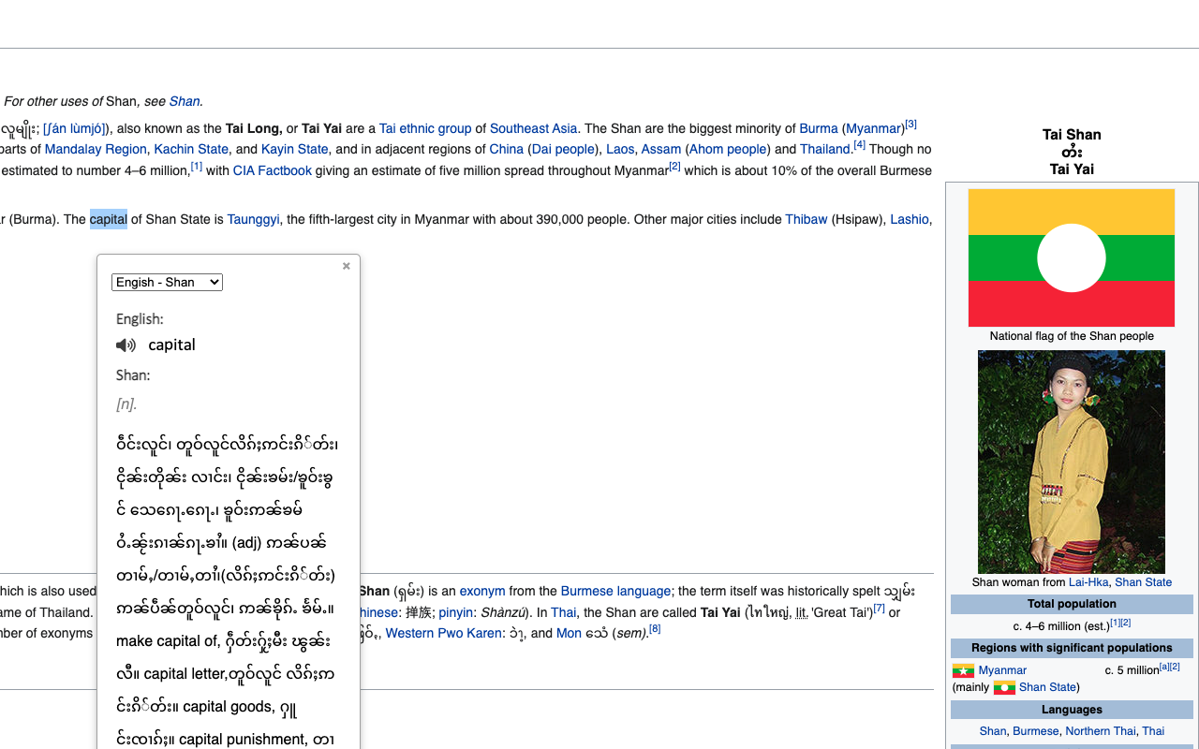This screenshot has width=1199, height=749.
Task: Click the national flag of the Shan people image
Action: (1071, 257)
